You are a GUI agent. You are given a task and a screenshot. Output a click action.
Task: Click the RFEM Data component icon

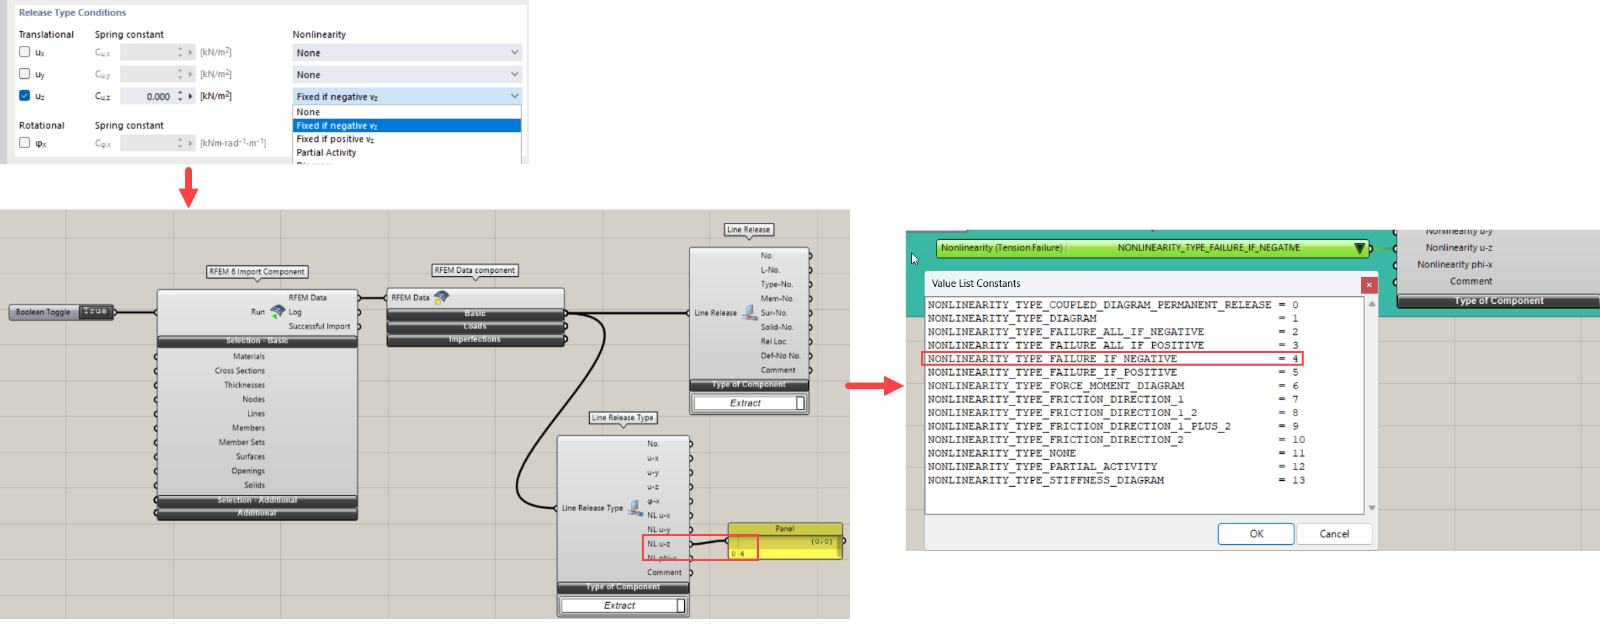(442, 297)
